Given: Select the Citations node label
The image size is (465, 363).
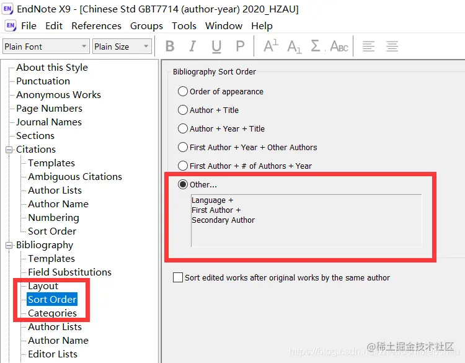Looking at the screenshot, I should tap(36, 150).
